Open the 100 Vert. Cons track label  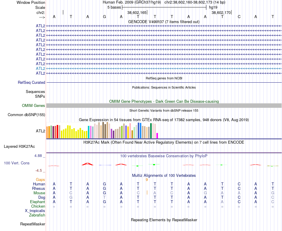(17, 163)
